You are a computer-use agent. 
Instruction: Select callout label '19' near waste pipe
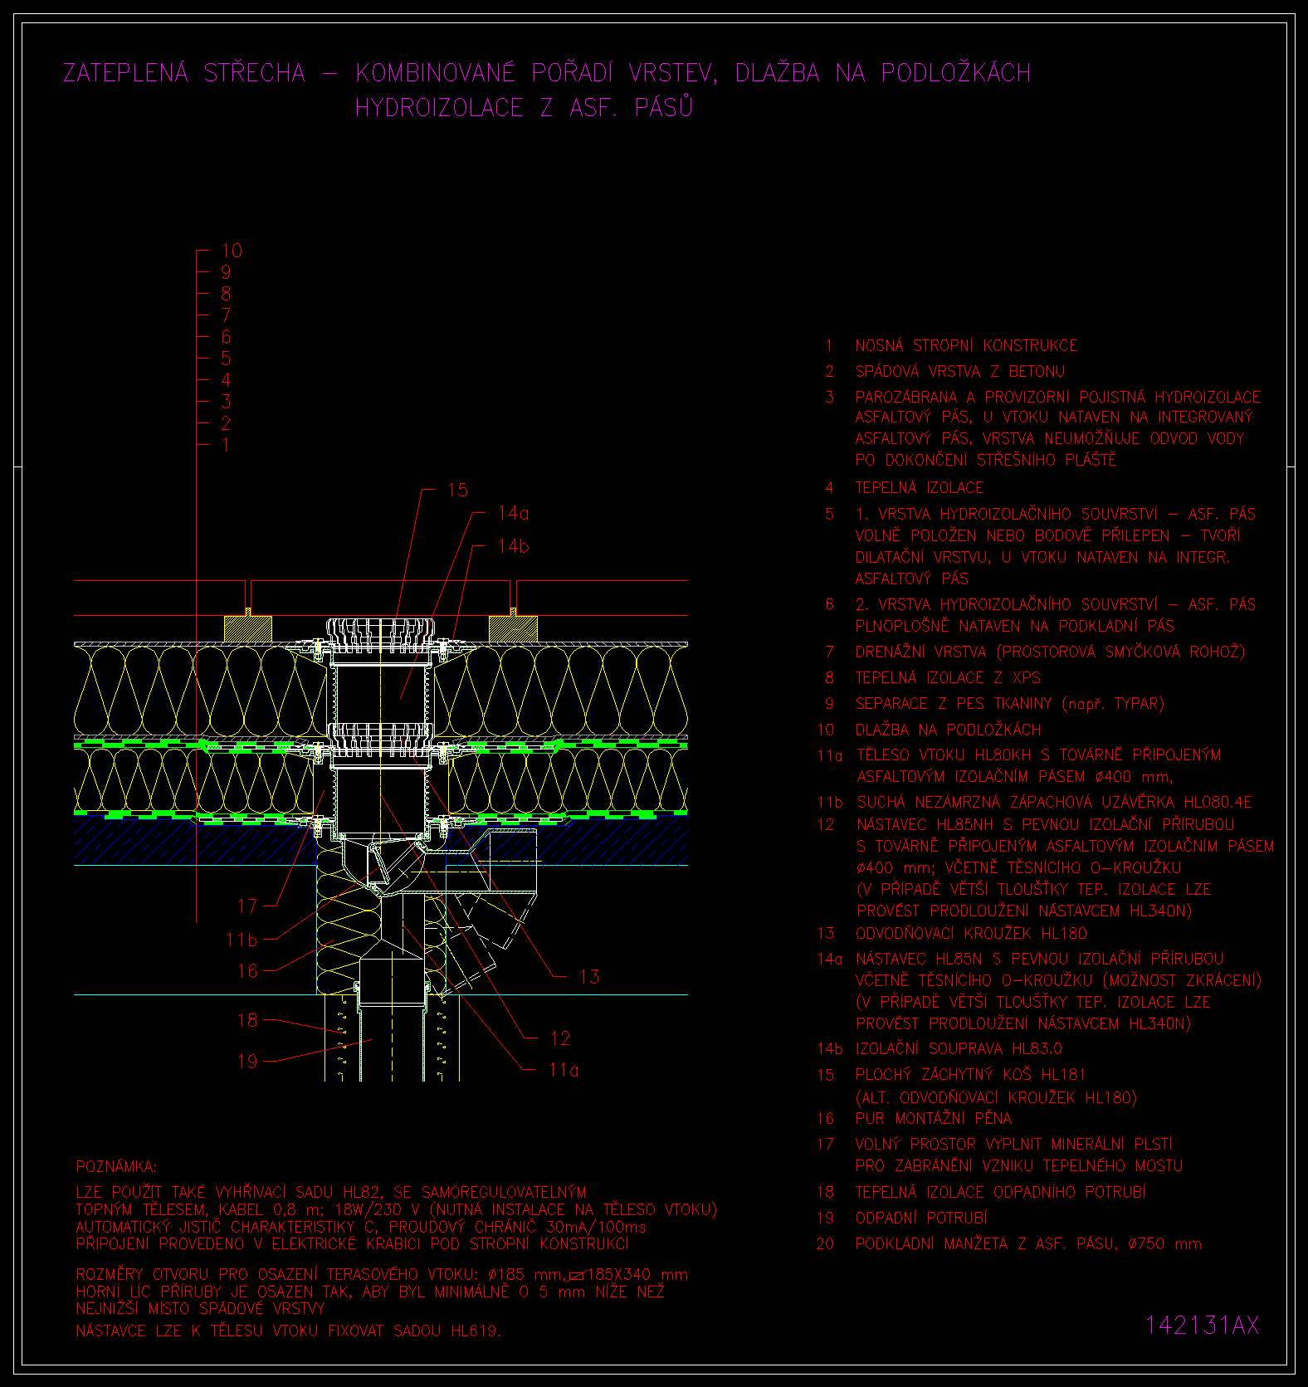point(247,1061)
